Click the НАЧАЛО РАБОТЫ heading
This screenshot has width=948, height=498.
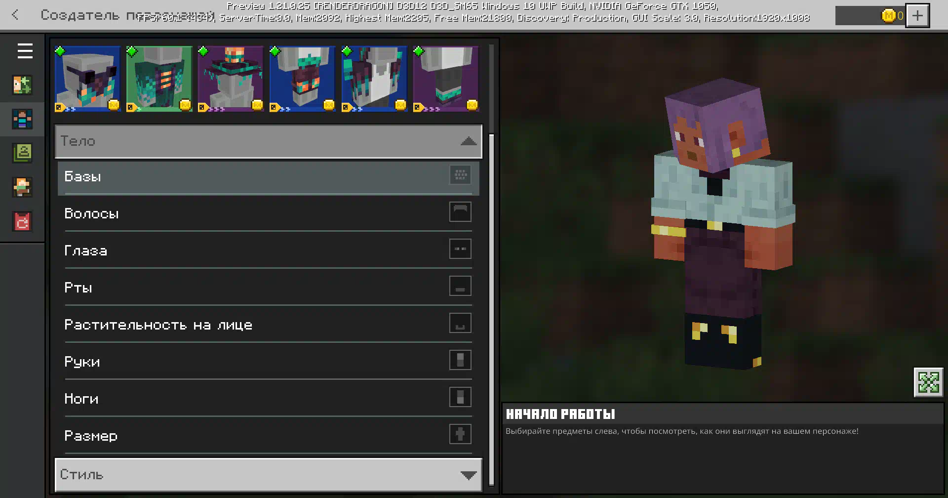pos(560,414)
